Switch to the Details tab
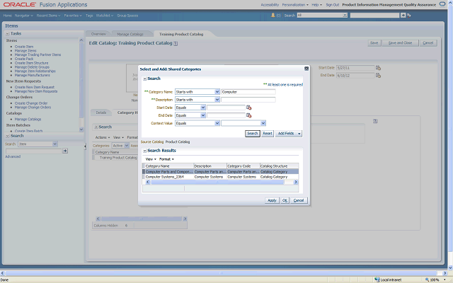 click(x=101, y=112)
